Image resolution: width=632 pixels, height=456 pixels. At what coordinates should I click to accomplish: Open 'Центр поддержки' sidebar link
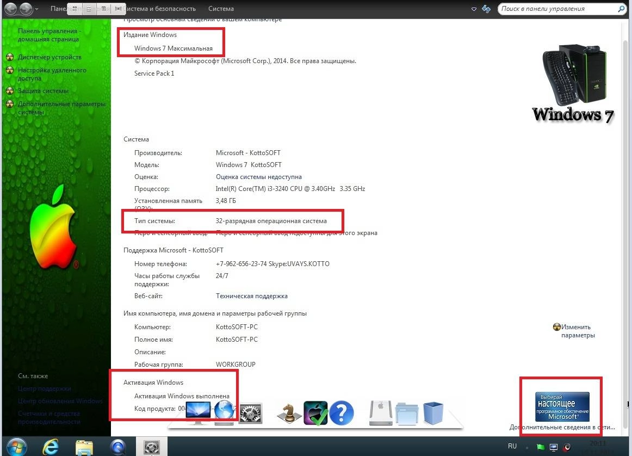[45, 389]
